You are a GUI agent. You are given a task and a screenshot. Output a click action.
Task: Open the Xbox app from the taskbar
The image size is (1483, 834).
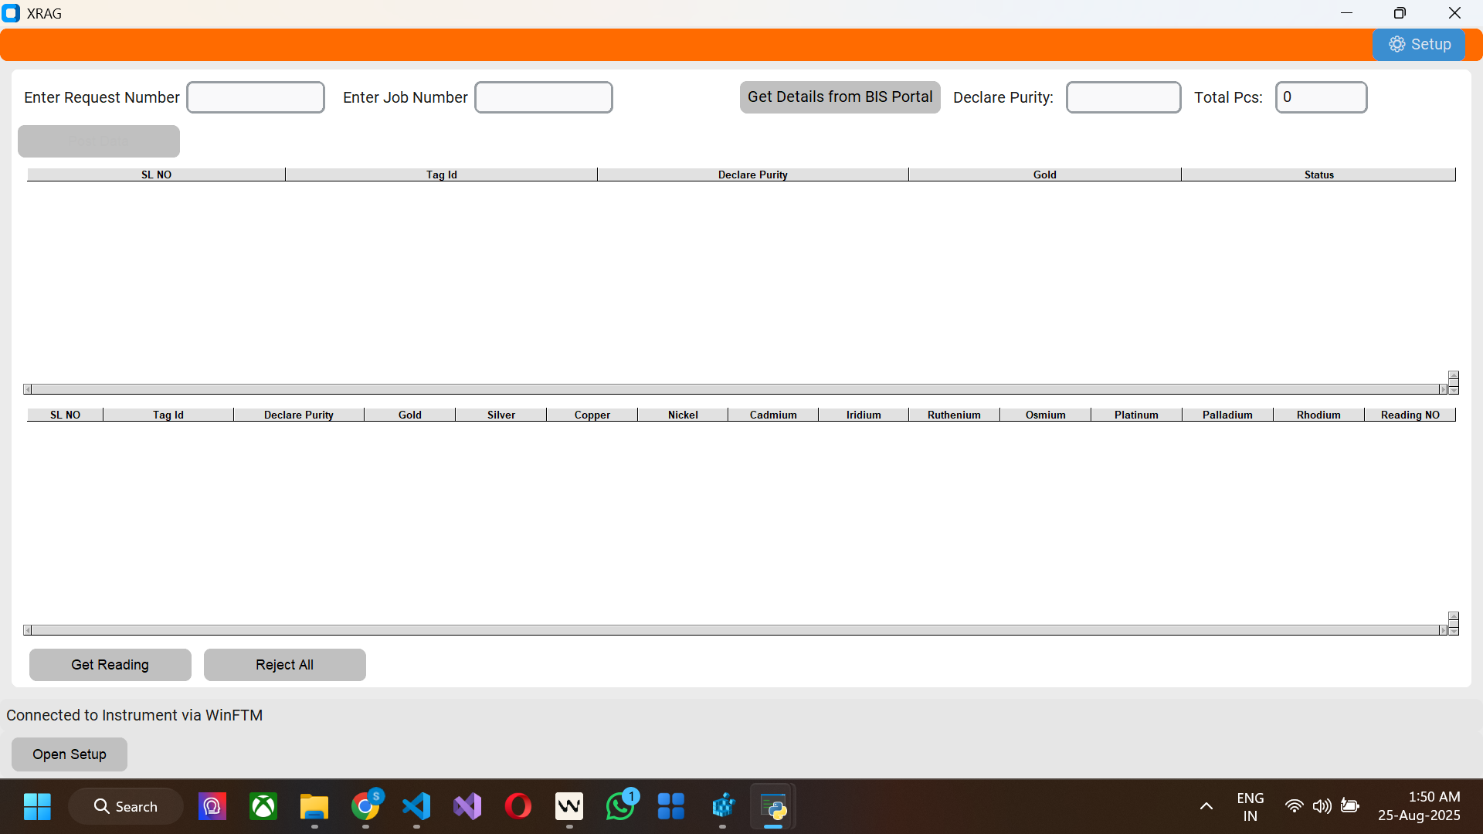tap(263, 805)
